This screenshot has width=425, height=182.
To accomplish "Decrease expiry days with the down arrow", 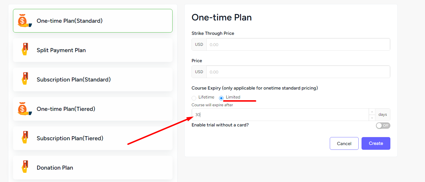I will pos(372,117).
